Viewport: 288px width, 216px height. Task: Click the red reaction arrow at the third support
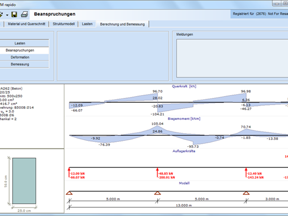pos(246,172)
